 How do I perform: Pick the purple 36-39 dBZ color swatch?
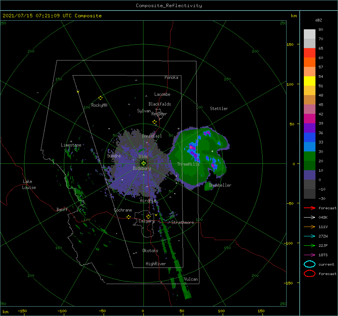click(309, 128)
